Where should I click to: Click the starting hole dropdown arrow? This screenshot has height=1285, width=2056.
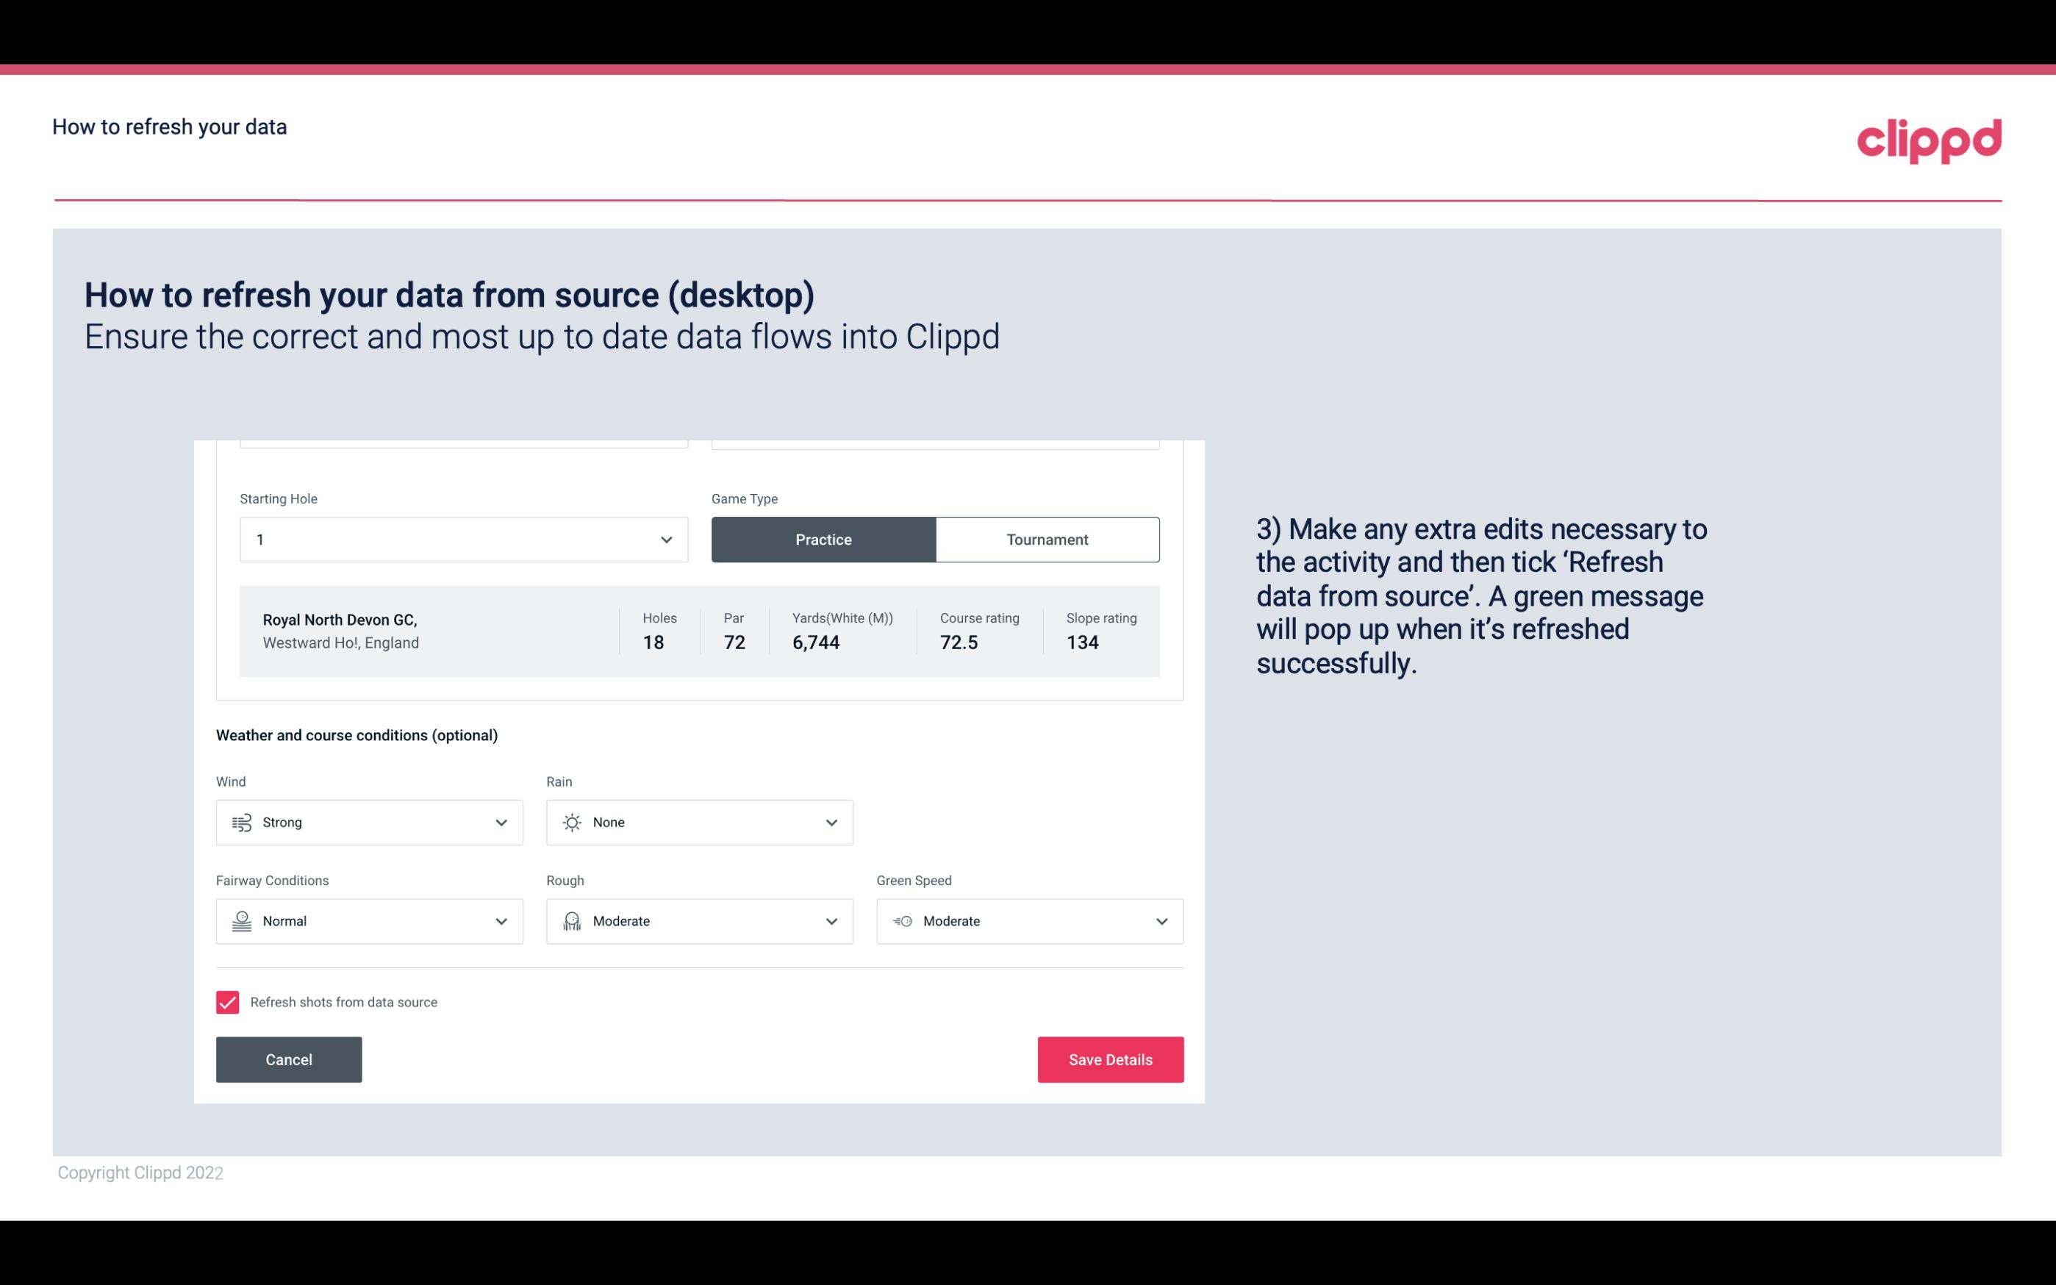click(666, 539)
